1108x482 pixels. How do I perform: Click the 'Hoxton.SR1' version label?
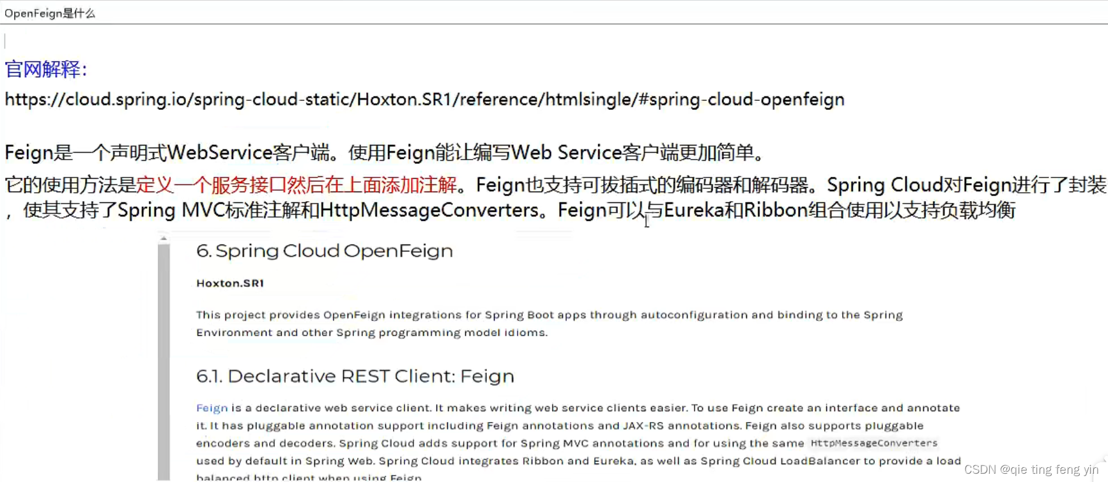(230, 283)
